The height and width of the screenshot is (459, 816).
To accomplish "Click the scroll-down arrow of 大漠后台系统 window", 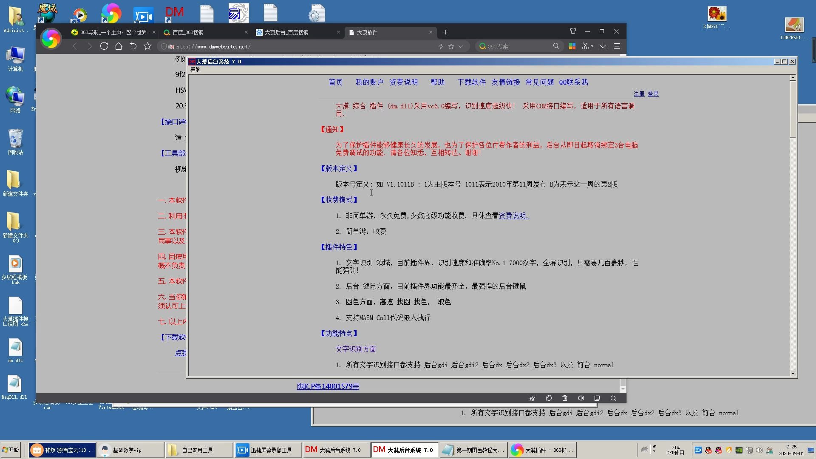I will (793, 374).
